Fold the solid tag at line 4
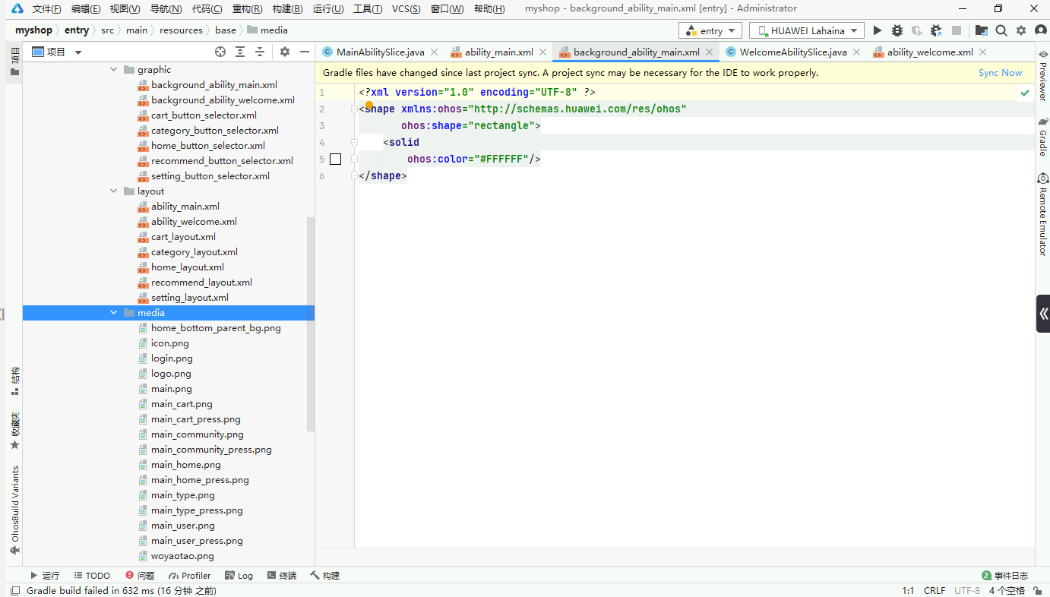Image resolution: width=1050 pixels, height=597 pixels. pos(355,143)
